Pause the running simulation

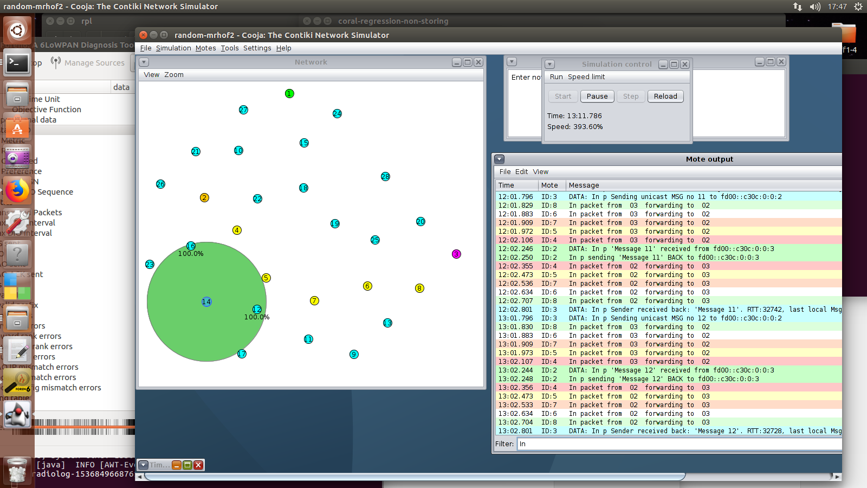click(x=597, y=97)
